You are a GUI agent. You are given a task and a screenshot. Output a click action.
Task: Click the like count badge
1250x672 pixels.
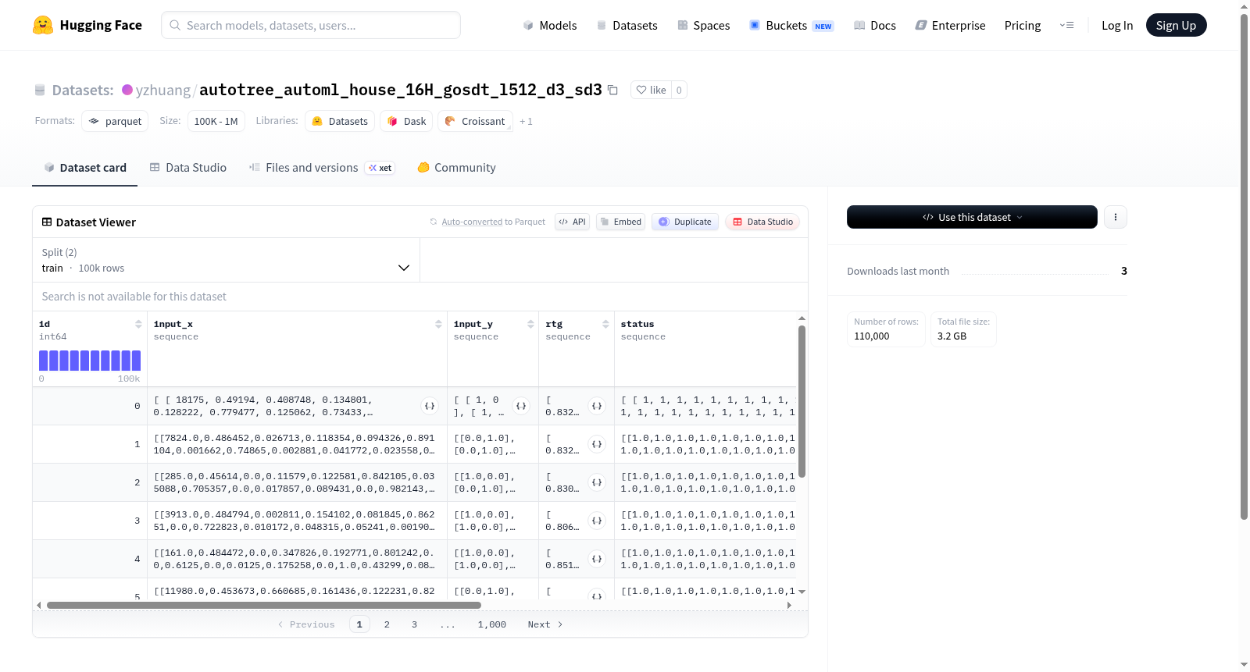(679, 90)
